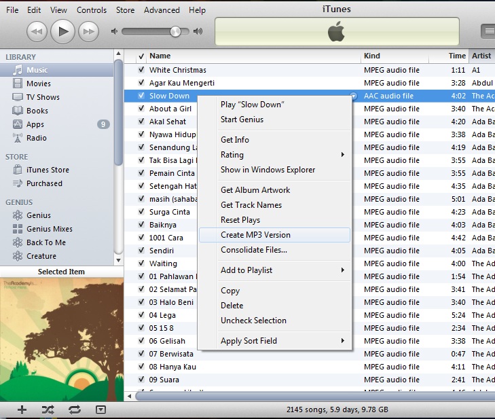Click the plus button to add playlist
This screenshot has height=419, width=495.
pos(22,410)
